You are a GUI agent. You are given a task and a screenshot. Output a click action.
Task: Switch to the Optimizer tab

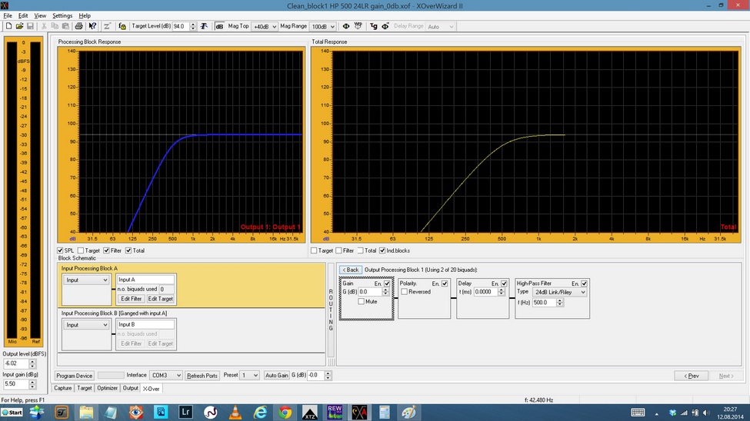click(x=107, y=388)
